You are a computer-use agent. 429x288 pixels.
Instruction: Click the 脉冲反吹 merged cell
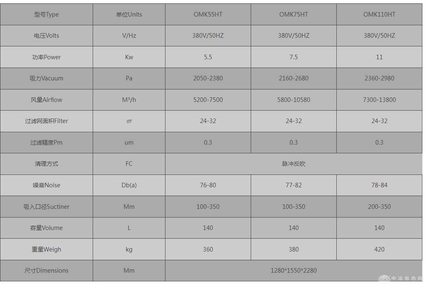click(294, 164)
